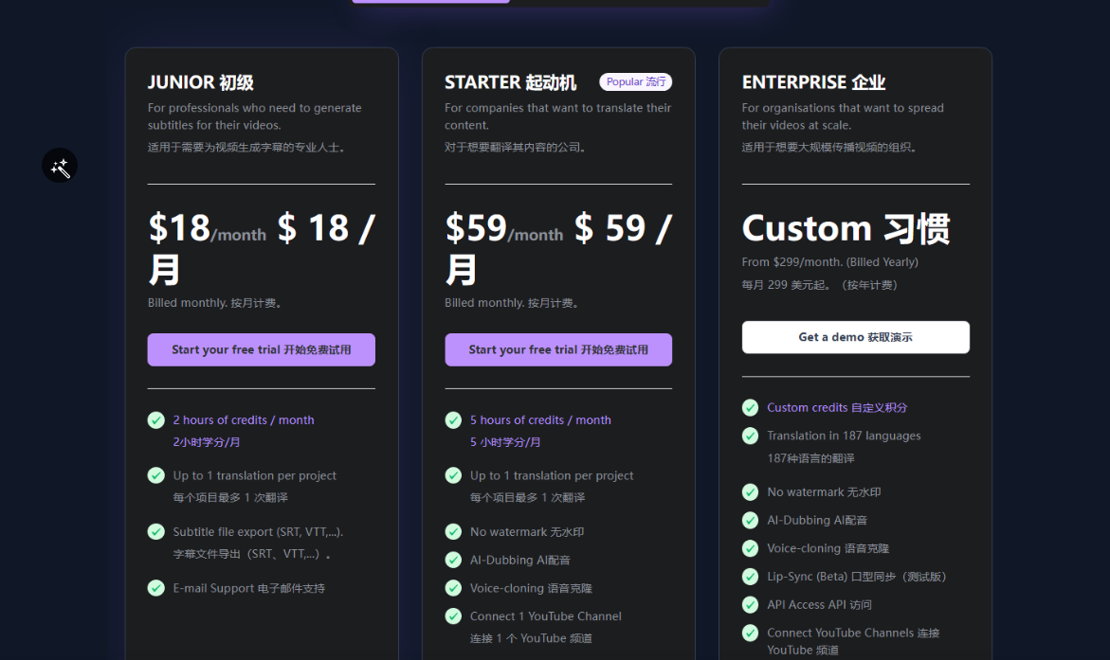Click checkmark icon next to E-mail Support
This screenshot has height=660, width=1110.
pos(156,588)
